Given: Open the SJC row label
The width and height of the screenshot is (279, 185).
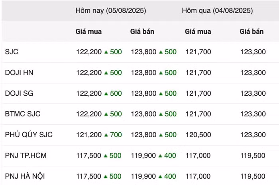Looking at the screenshot, I should tap(12, 52).
